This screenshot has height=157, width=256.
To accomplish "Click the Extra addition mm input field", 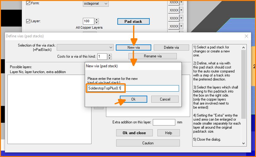I will tap(164, 122).
